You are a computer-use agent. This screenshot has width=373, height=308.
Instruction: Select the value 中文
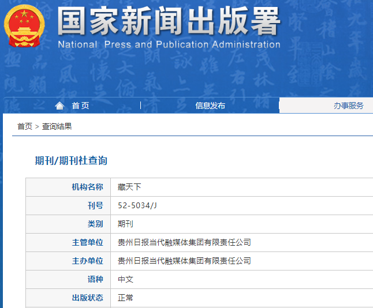point(125,280)
